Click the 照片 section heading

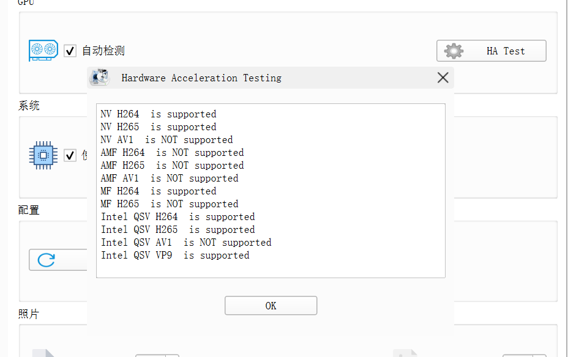[x=29, y=314]
